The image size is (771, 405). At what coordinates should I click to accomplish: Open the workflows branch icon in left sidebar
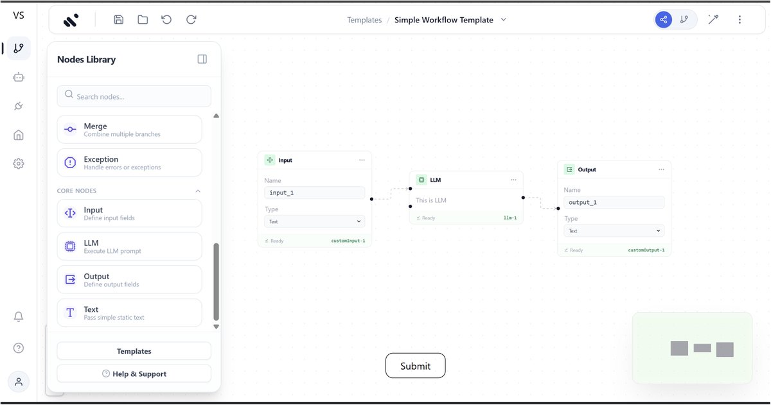click(x=19, y=48)
